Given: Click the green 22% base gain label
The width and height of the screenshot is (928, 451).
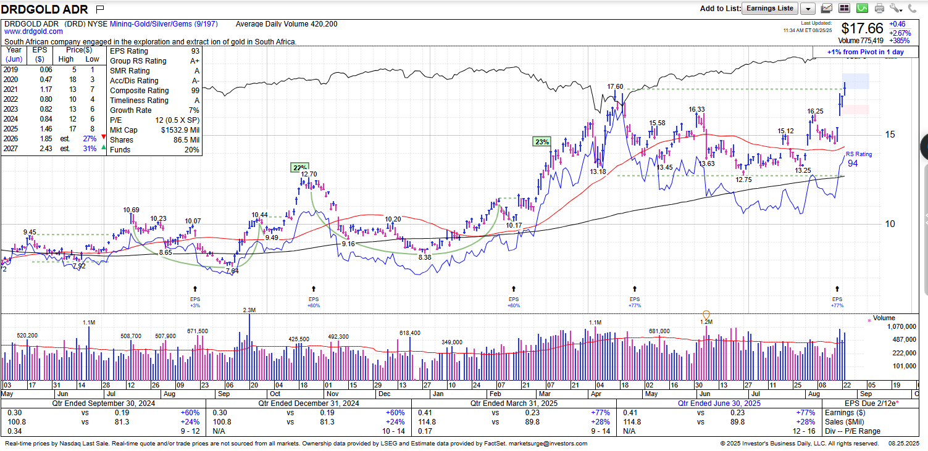Looking at the screenshot, I should (x=298, y=168).
